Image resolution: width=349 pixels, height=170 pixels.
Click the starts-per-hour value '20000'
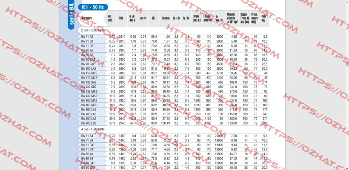[219, 136]
